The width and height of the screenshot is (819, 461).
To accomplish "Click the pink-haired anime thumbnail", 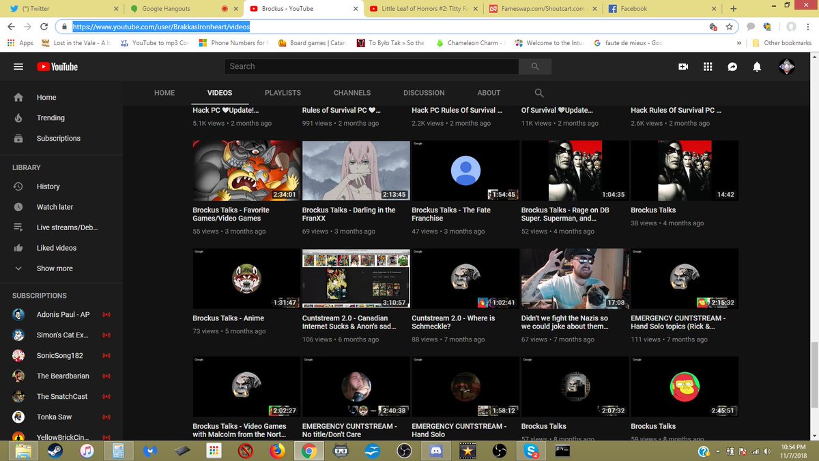I will pyautogui.click(x=356, y=171).
